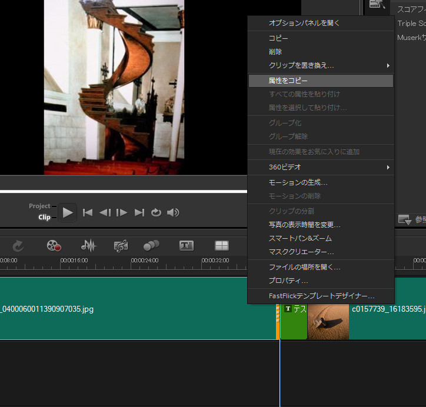Jump to the clip start (Home button)
The width and height of the screenshot is (426, 407).
[88, 212]
